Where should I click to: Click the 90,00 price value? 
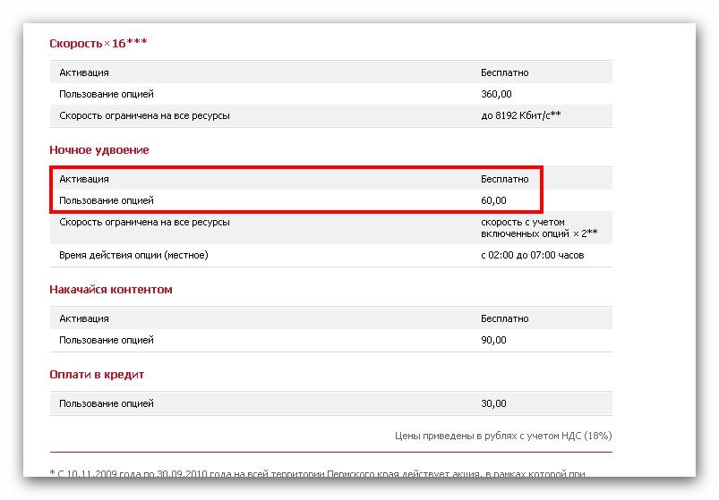click(x=493, y=340)
